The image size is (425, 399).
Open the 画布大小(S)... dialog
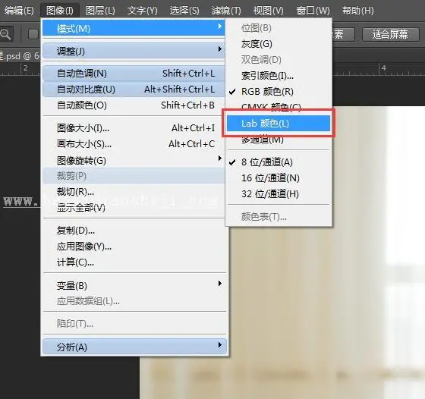click(x=134, y=144)
